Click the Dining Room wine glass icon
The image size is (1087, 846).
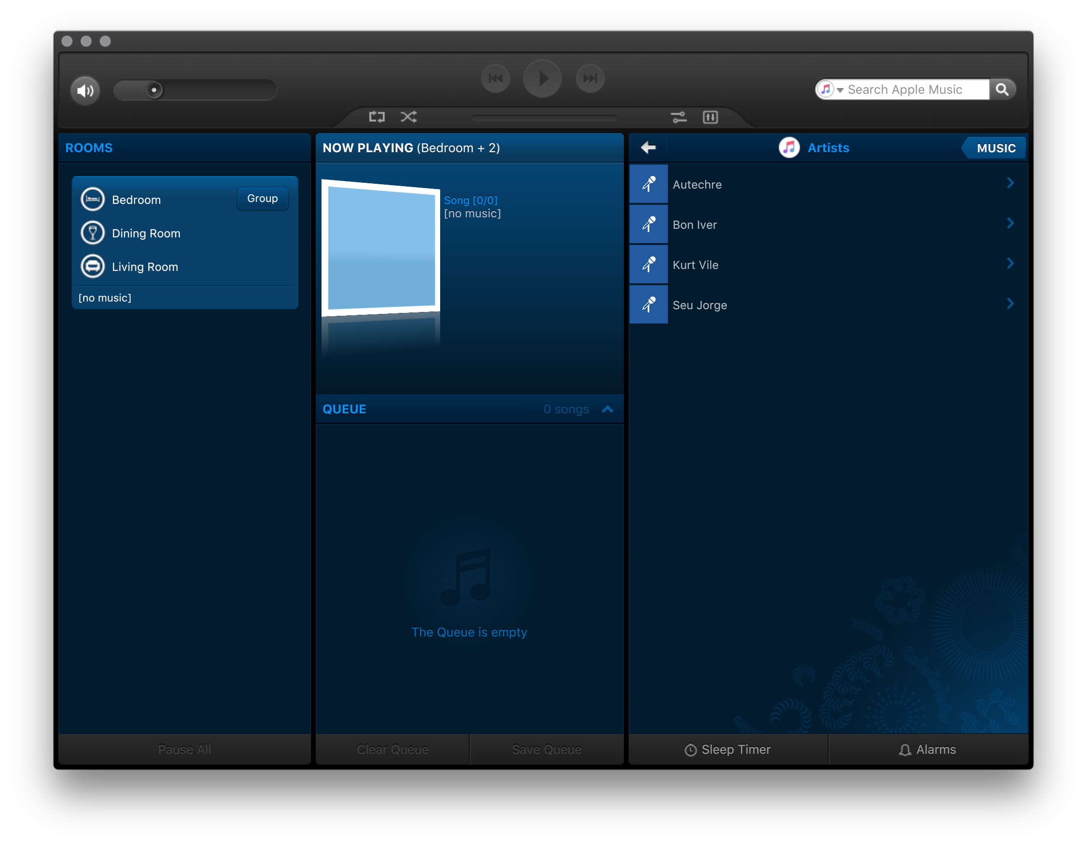pos(92,233)
